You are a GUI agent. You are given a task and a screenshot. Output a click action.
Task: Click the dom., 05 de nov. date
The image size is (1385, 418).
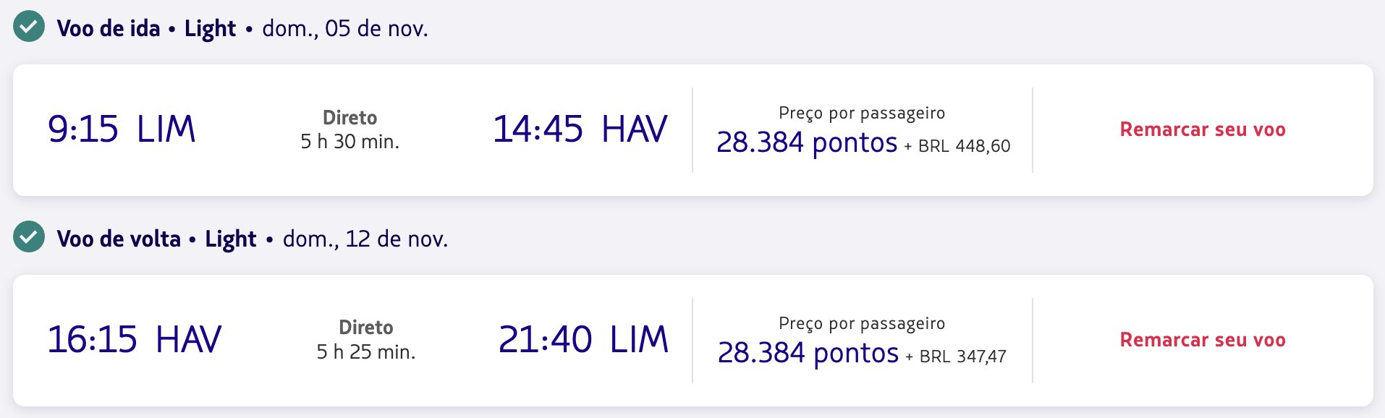[x=345, y=29]
